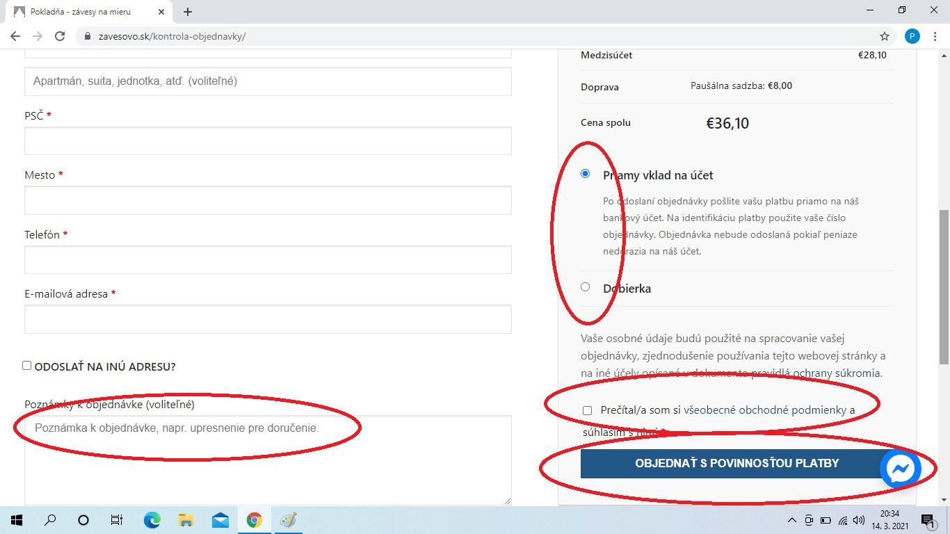Open the notification center icon
The width and height of the screenshot is (950, 534).
[x=928, y=520]
